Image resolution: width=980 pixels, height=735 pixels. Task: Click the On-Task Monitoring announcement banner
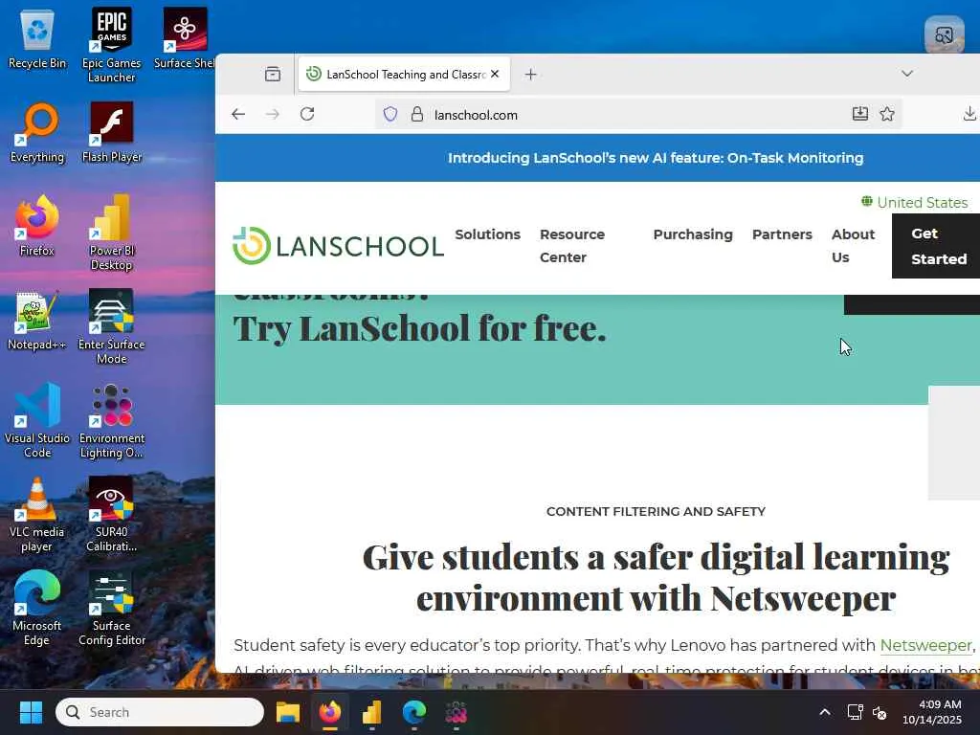(656, 158)
